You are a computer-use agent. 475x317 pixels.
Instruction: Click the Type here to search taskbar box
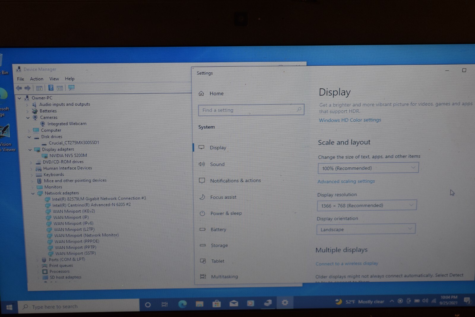click(79, 306)
